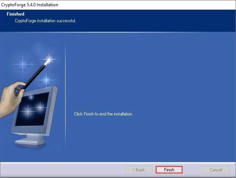This screenshot has height=178, width=236.
Task: Click the Finish button
Action: 169,170
